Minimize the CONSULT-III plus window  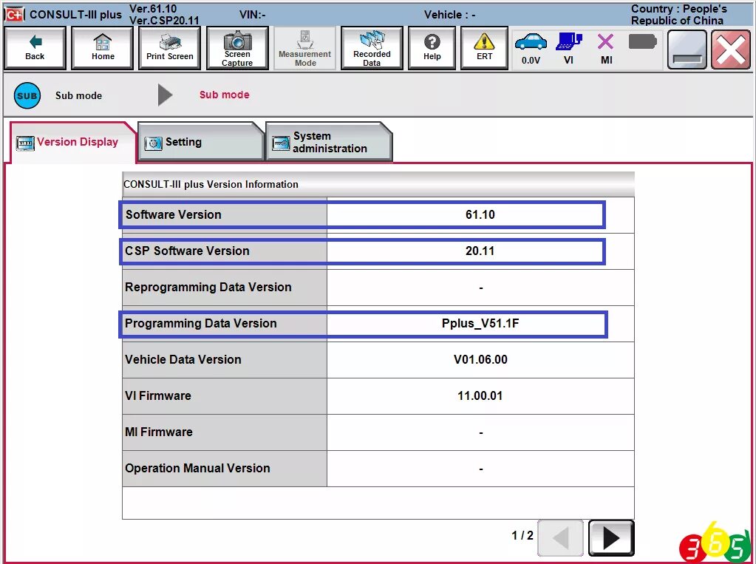(687, 50)
